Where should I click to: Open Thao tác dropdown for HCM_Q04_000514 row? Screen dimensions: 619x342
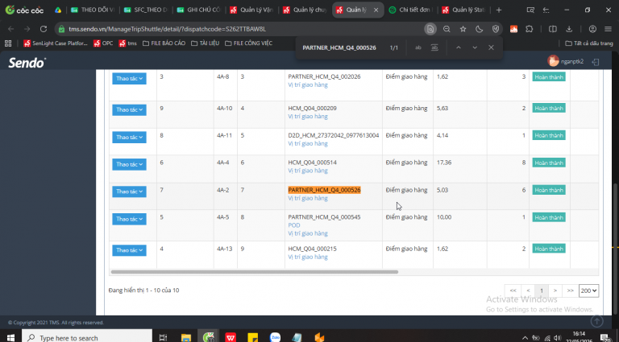(x=129, y=164)
